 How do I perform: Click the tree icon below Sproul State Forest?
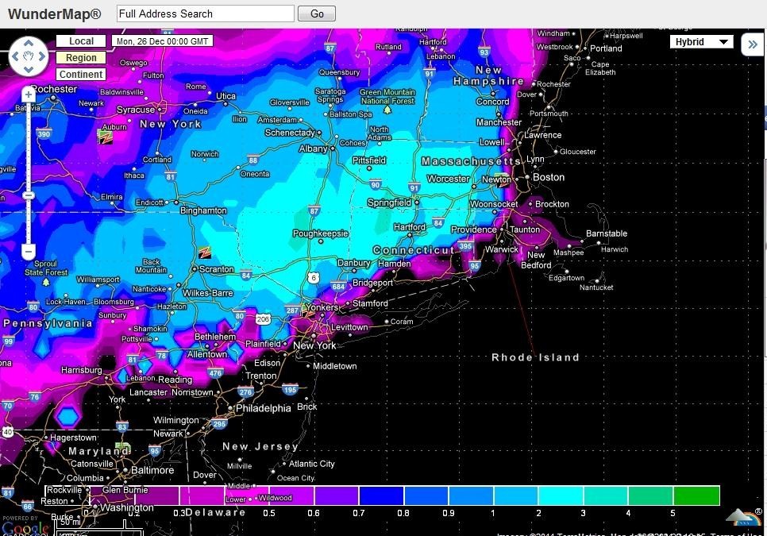click(x=46, y=282)
